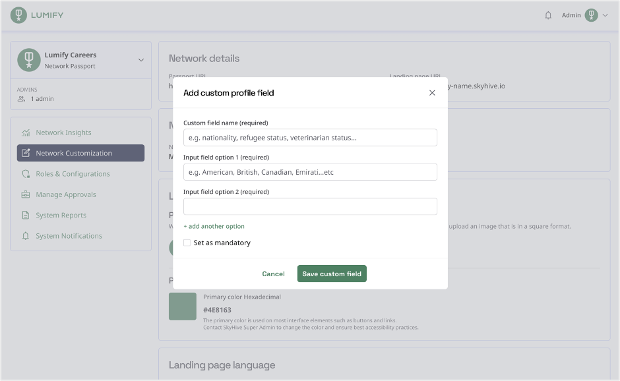Screen dimensions: 620x381
Task: Focus the Input field option 2 box
Action: coord(311,206)
